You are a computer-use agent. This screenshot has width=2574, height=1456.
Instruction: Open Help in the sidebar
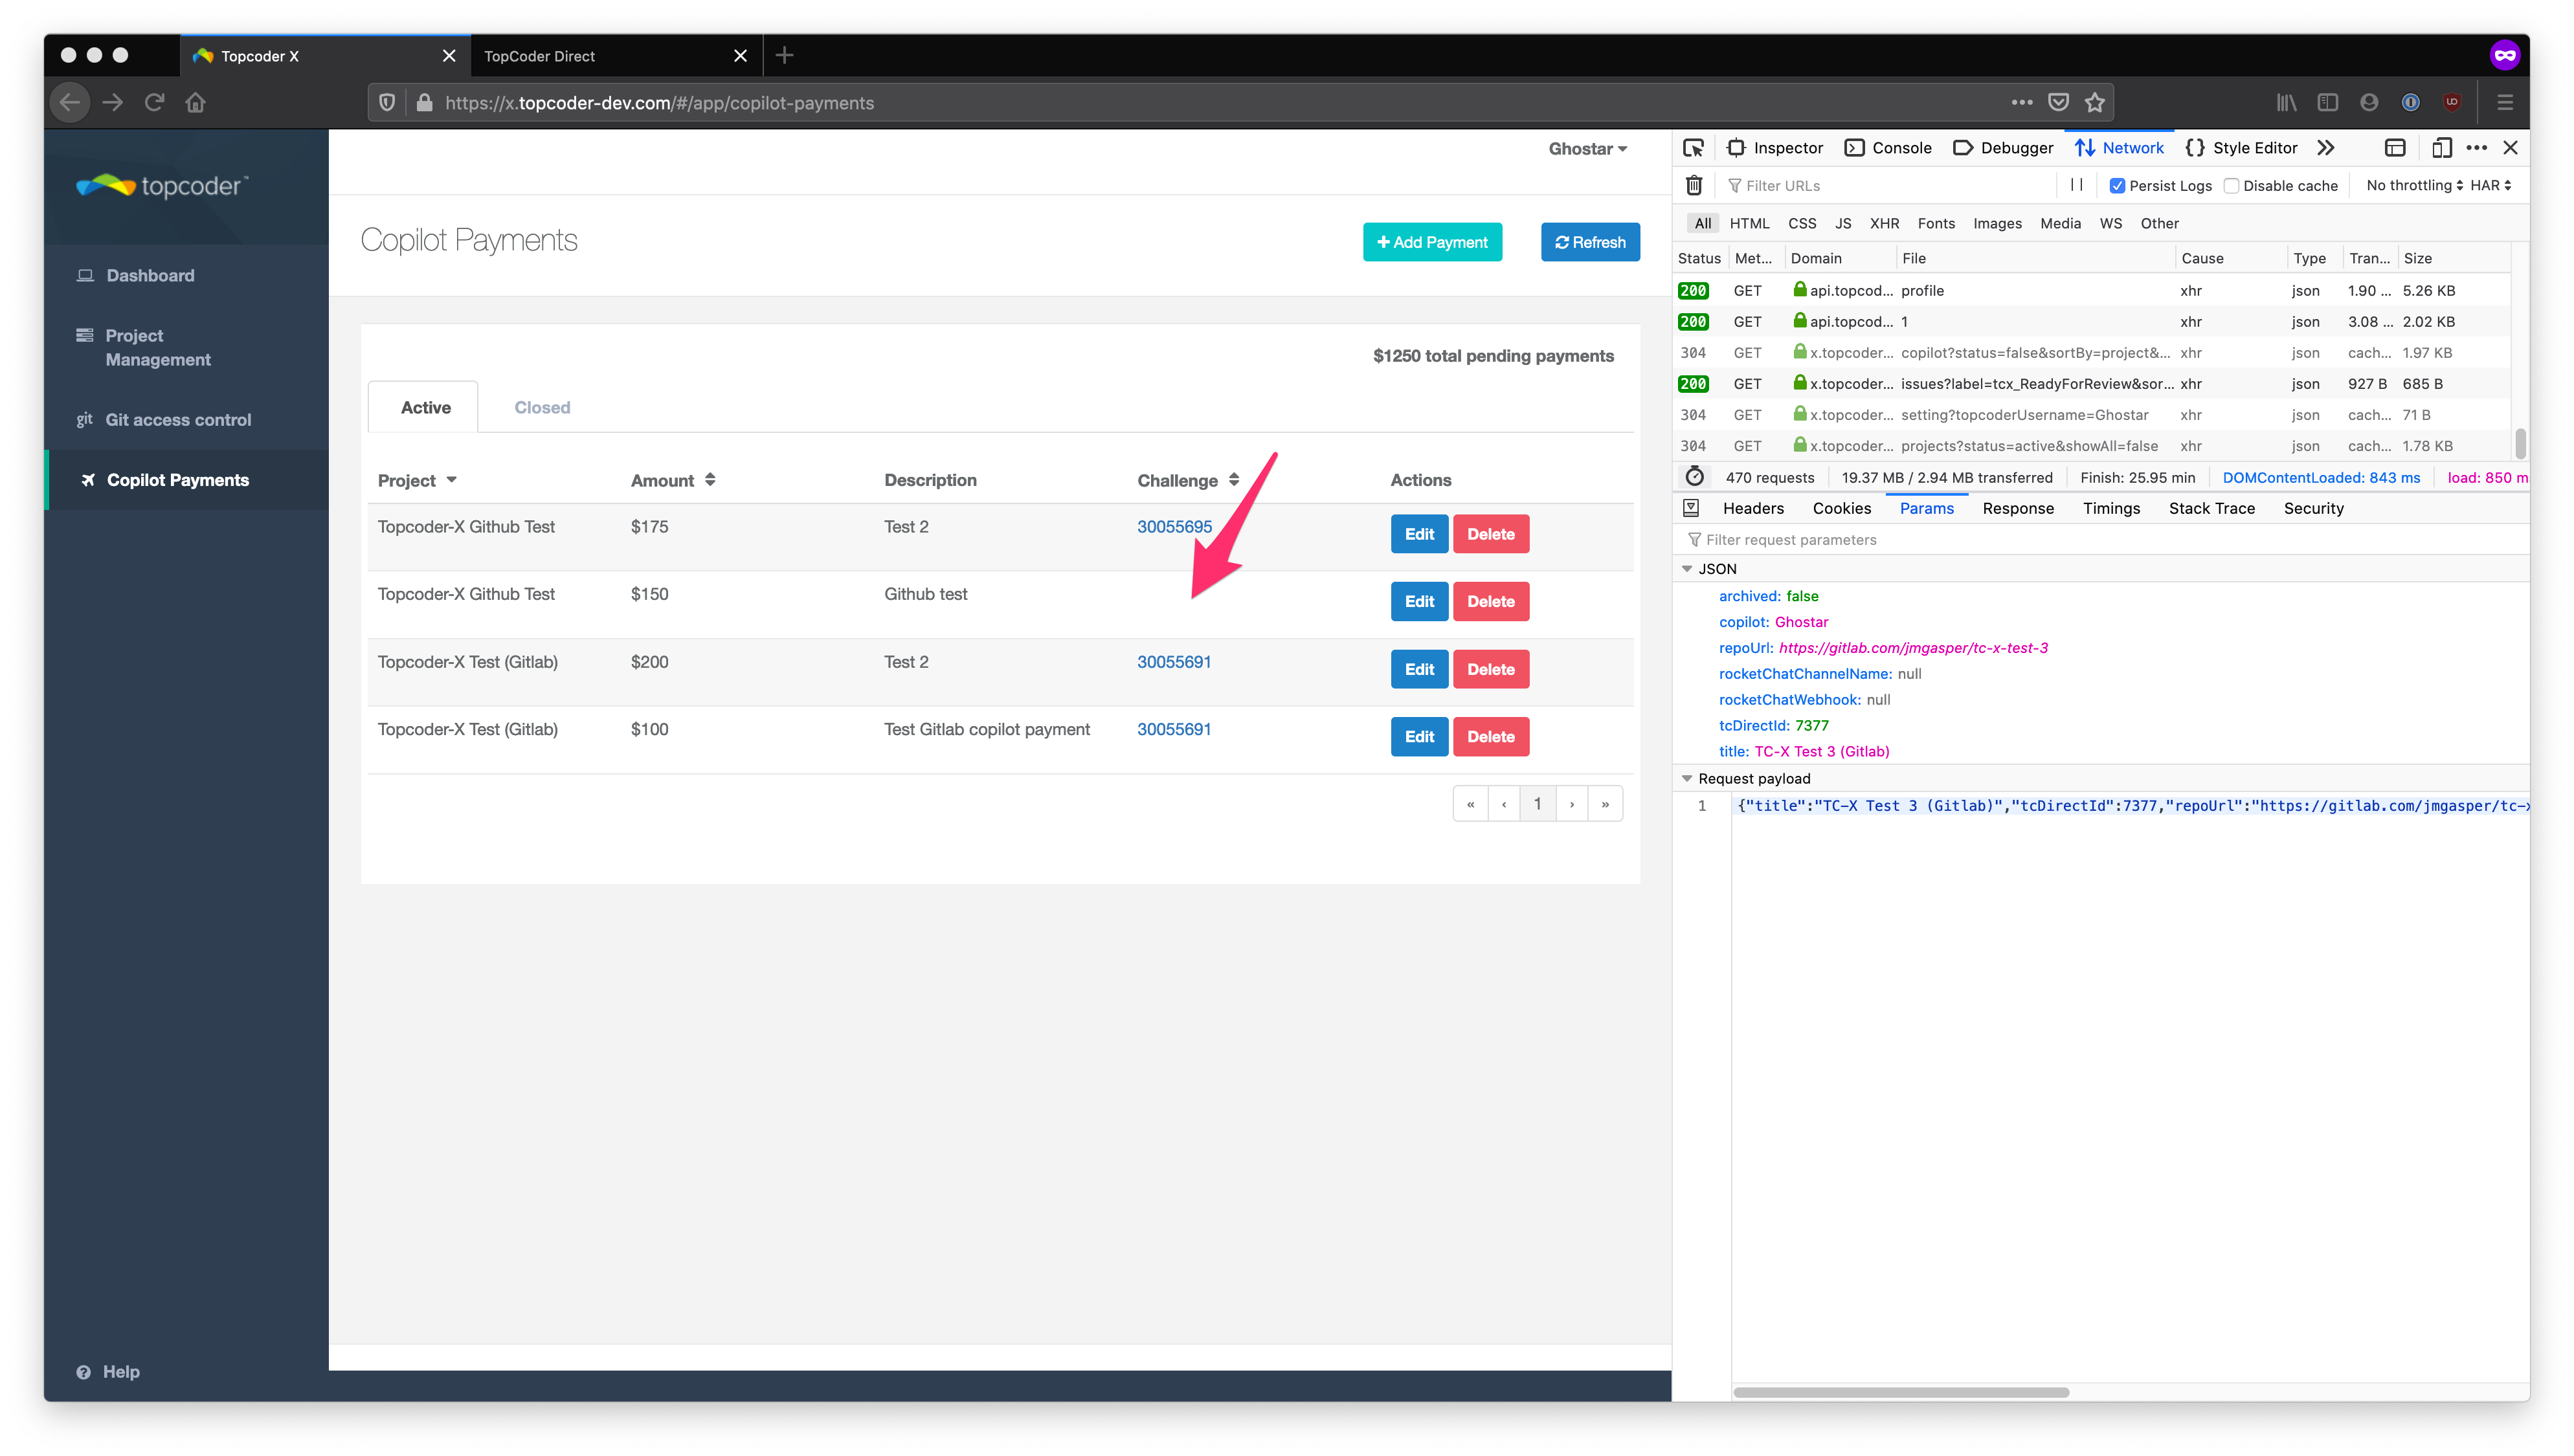pyautogui.click(x=108, y=1372)
